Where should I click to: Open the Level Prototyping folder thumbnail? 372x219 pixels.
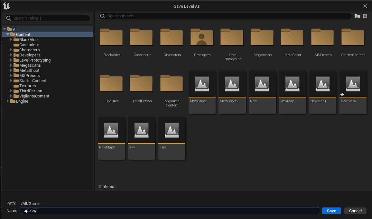(232, 37)
